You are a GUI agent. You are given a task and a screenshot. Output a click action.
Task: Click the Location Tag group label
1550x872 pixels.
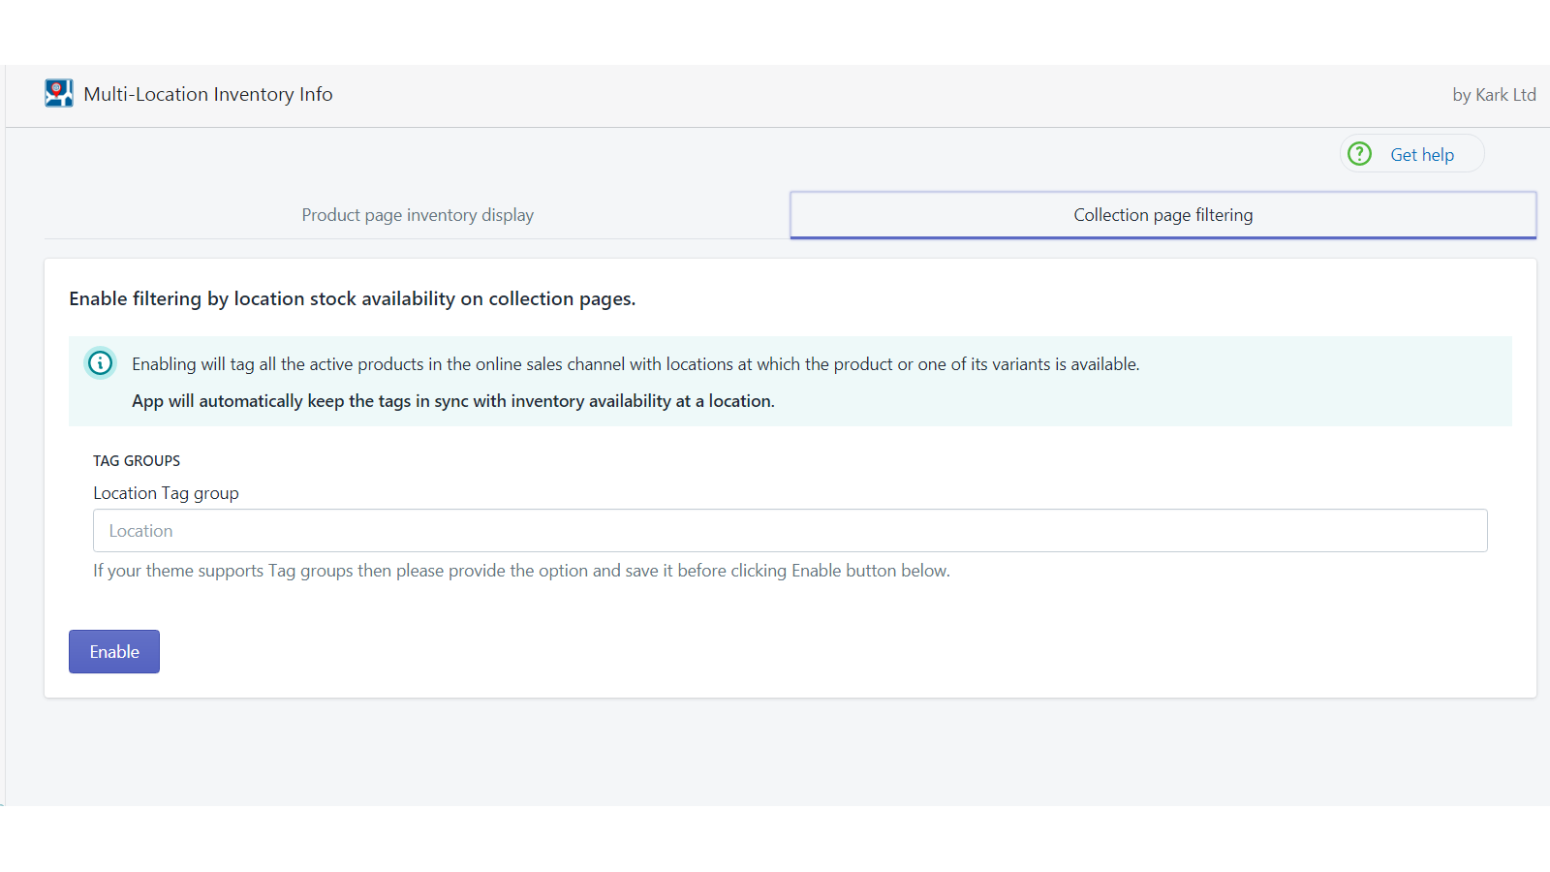[x=165, y=492]
